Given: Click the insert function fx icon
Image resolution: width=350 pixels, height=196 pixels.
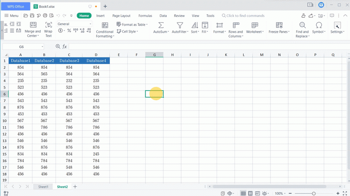Looking at the screenshot, I should (x=65, y=47).
